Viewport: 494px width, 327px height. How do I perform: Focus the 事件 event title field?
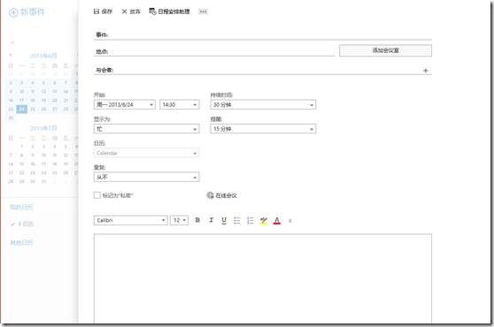point(262,34)
